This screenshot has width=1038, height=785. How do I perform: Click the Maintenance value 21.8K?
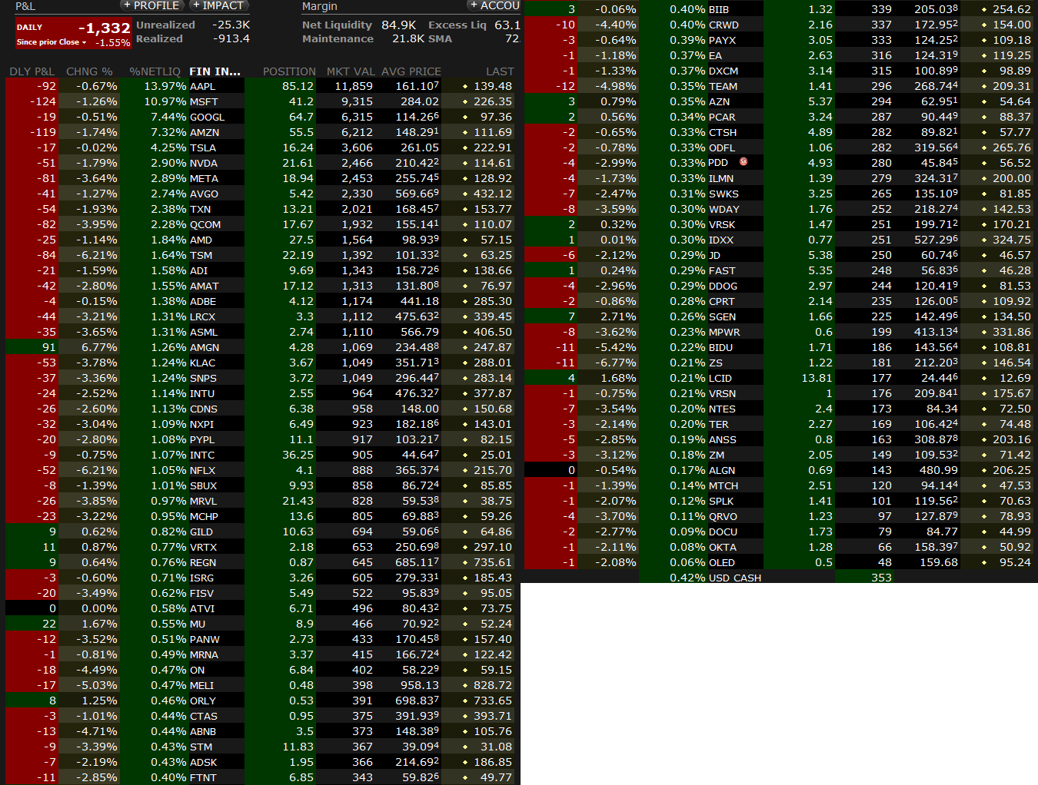click(408, 38)
